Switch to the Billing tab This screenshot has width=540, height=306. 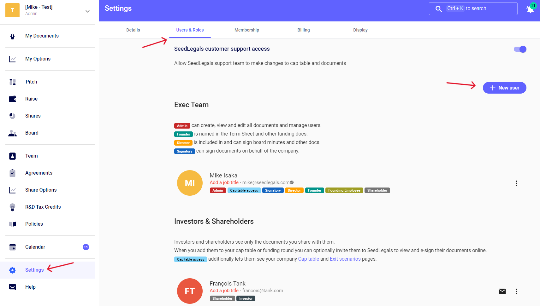304,30
